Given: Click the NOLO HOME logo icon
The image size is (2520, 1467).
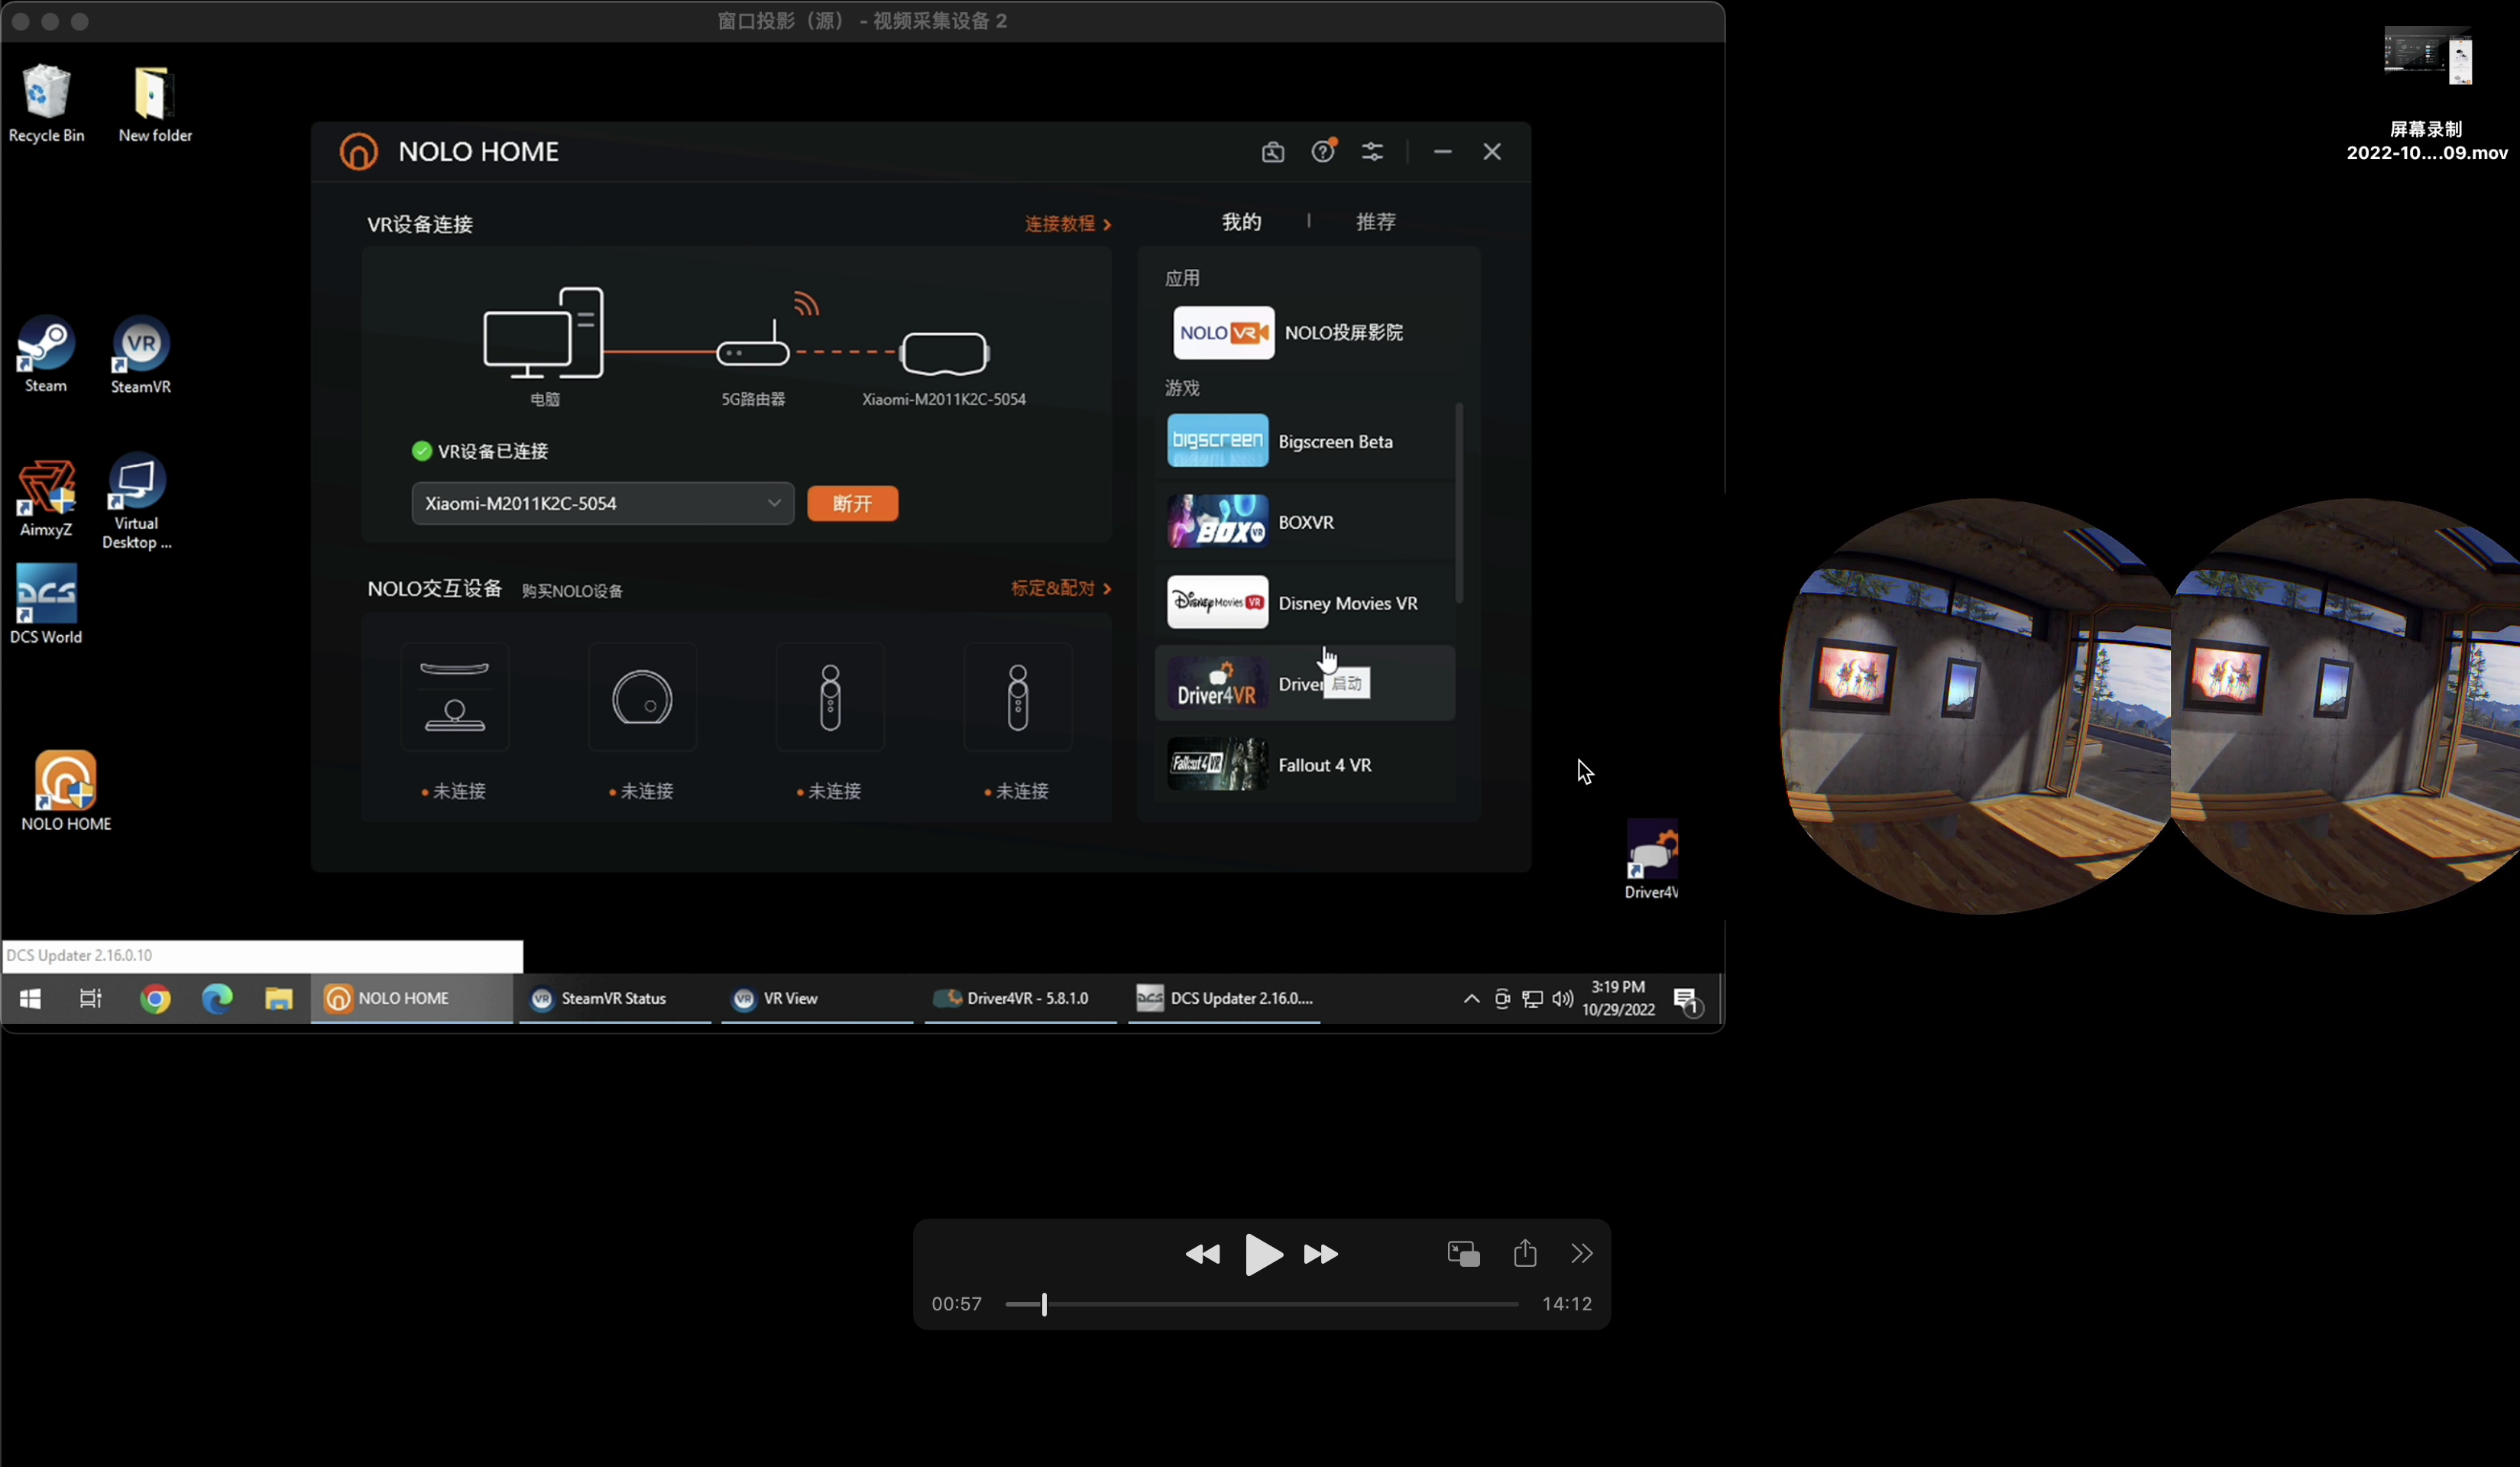Looking at the screenshot, I should pos(359,152).
